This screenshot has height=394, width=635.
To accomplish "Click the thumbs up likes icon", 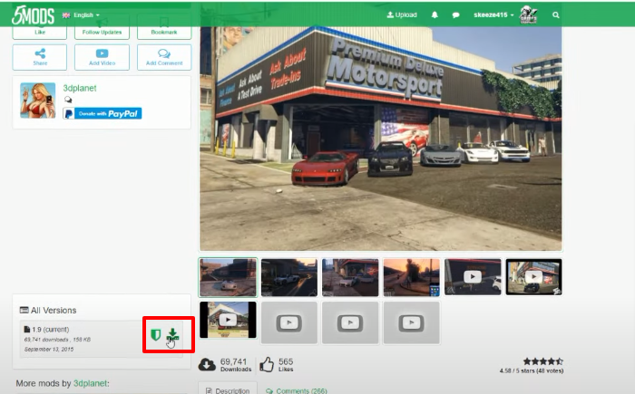I will [267, 364].
